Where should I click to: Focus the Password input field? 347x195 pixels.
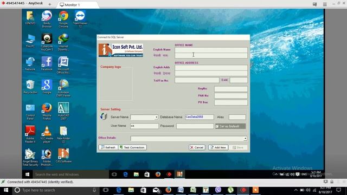tap(195, 126)
